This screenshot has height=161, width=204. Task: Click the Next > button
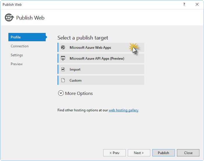click(139, 153)
